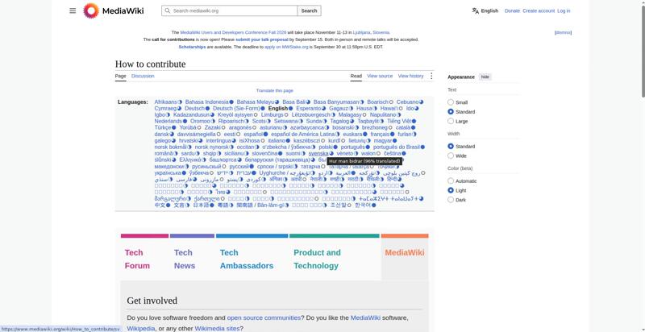Open the English language selector dropdown

(485, 10)
